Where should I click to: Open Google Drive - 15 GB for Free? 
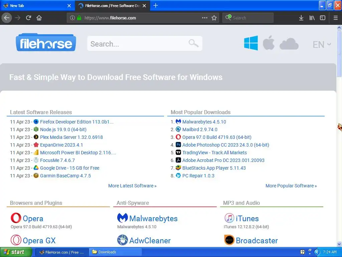click(69, 168)
